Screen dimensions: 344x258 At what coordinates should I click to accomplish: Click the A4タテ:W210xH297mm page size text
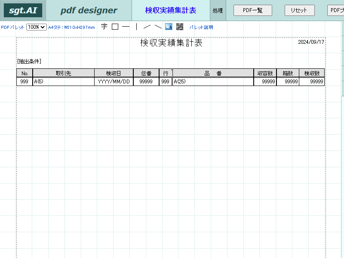pyautogui.click(x=71, y=27)
